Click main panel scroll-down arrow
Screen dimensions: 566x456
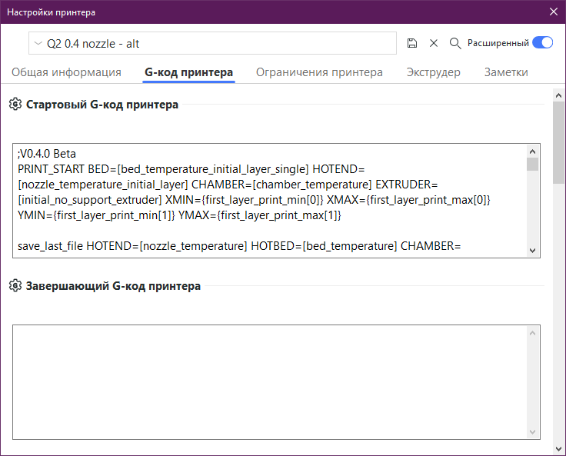click(x=558, y=448)
